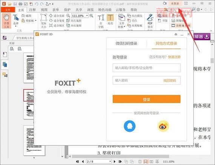Log in with the QQ penguin icon
This screenshot has width=215, height=165.
coord(130,126)
